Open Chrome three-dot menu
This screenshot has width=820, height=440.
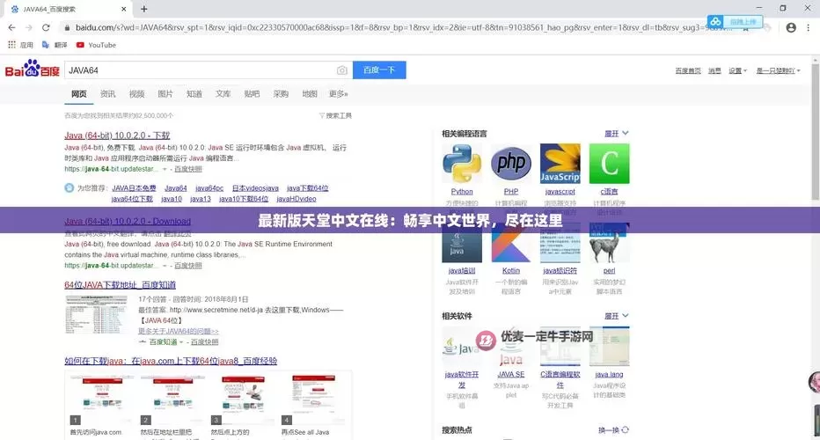(808, 28)
